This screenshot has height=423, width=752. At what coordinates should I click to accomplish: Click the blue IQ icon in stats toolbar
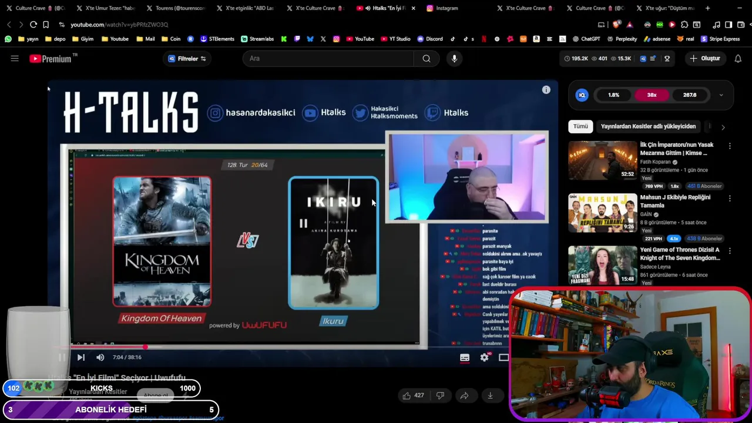pyautogui.click(x=643, y=59)
